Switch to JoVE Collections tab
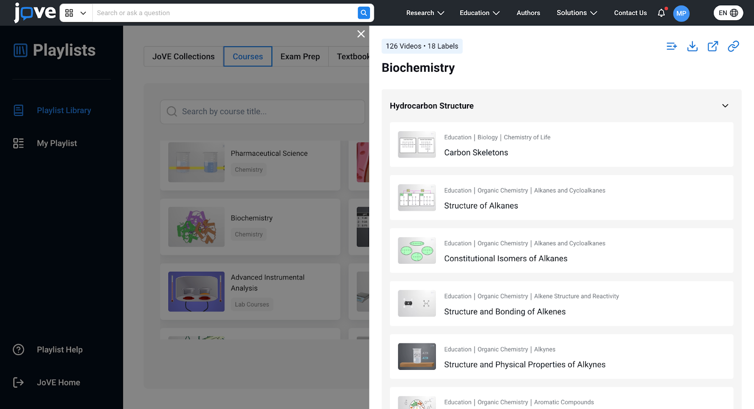 click(x=183, y=57)
